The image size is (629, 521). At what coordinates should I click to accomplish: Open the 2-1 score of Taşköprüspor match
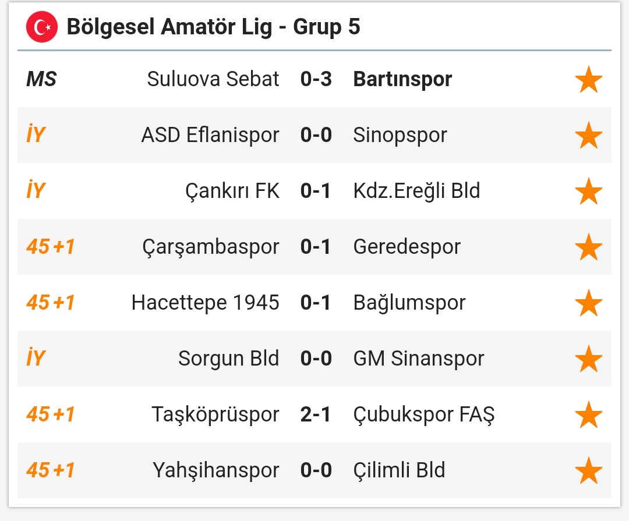315,414
